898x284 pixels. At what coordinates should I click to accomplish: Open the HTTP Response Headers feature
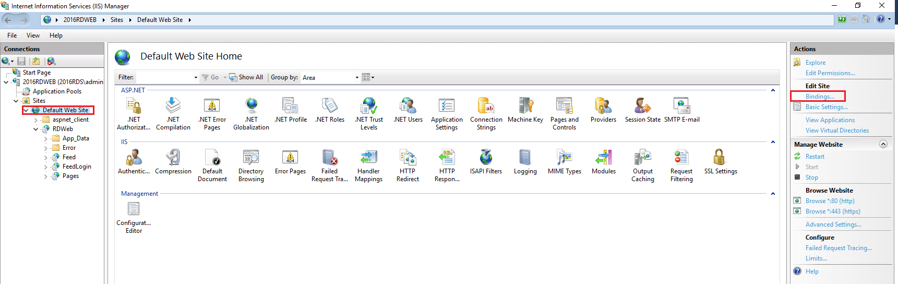447,165
